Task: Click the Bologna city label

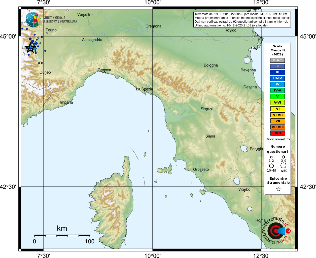Action: click(x=211, y=65)
